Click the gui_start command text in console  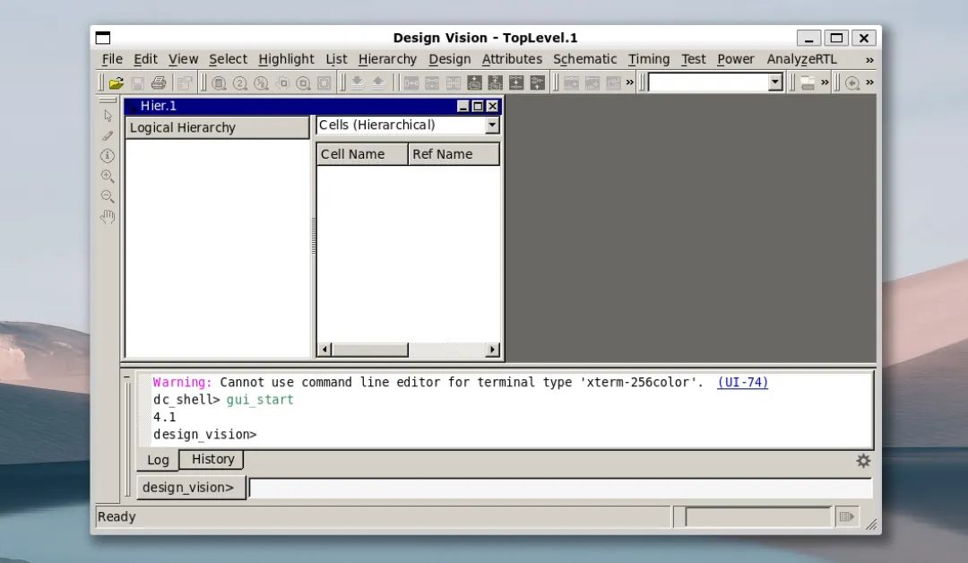coord(260,400)
